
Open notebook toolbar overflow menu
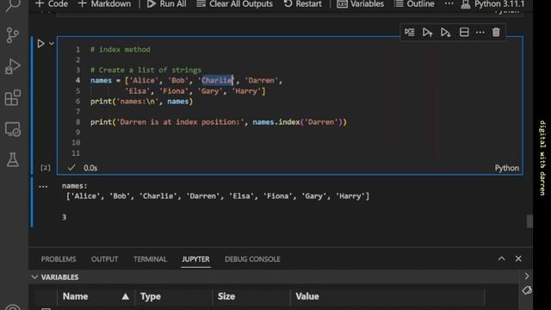[x=449, y=3]
